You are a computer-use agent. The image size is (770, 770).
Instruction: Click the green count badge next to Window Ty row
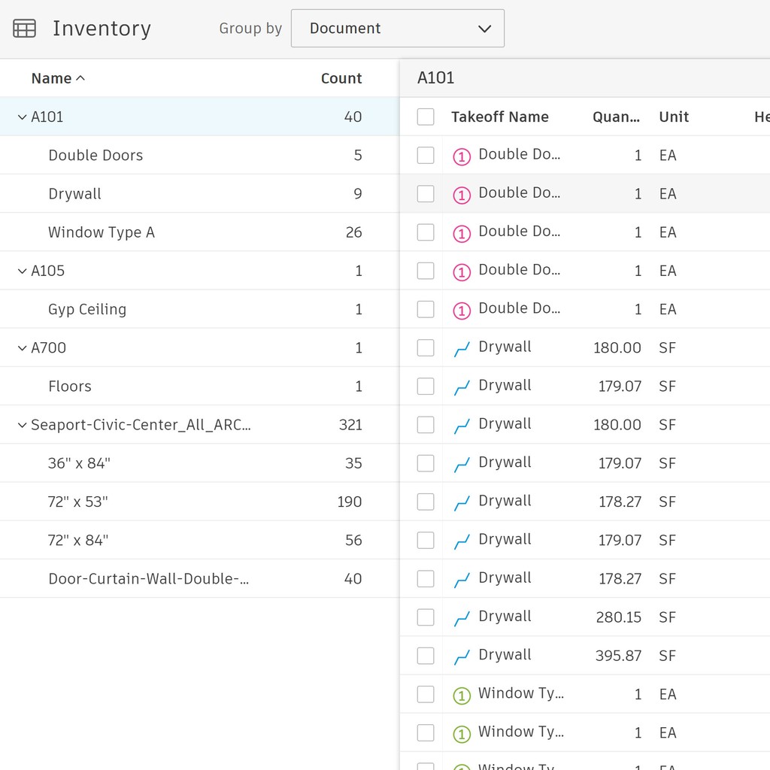[x=461, y=693]
